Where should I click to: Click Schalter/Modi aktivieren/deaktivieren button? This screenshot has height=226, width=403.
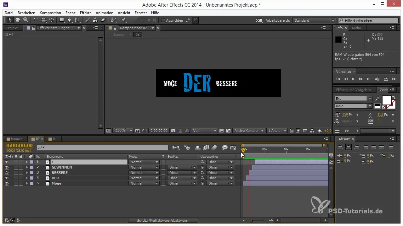coord(163,221)
